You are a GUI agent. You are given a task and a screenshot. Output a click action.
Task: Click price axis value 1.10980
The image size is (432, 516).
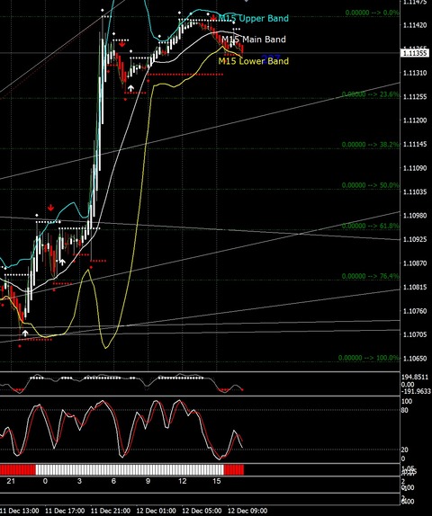coord(415,216)
